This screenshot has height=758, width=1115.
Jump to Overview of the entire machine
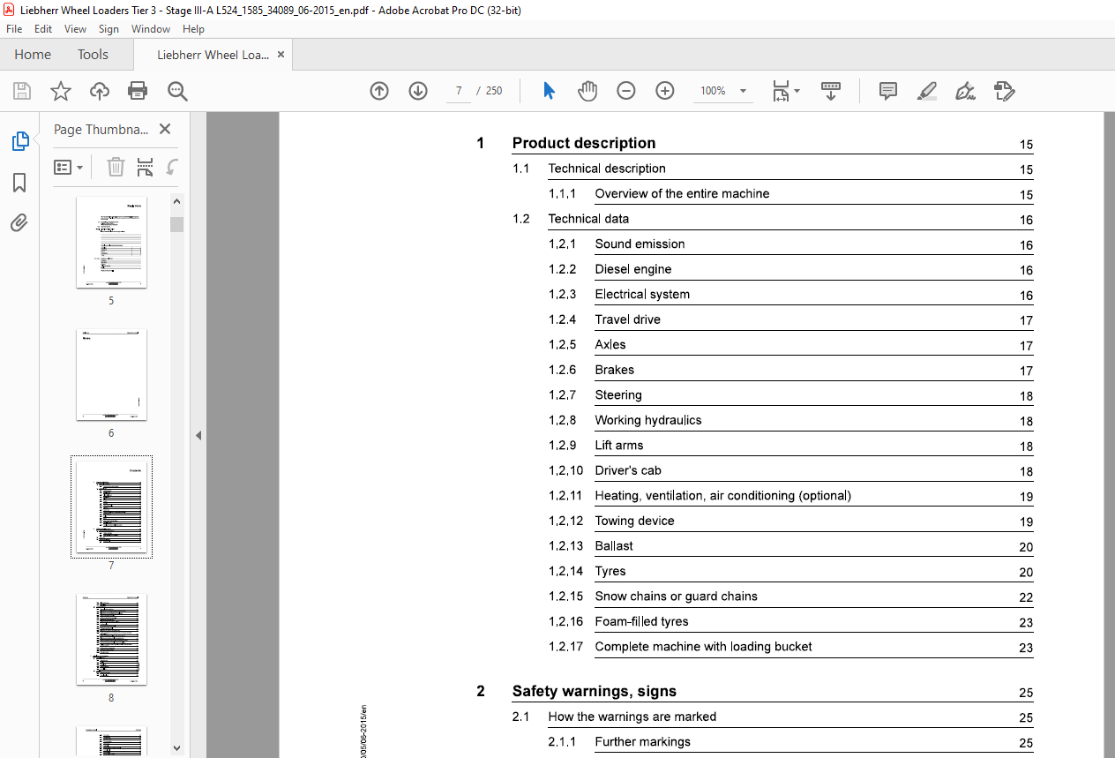682,193
